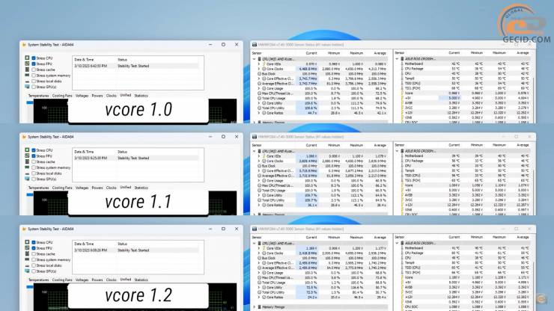Click the HWiNFO64 title bar icon beside vcore 1.2 window
This screenshot has height=311, width=554.
255,229
